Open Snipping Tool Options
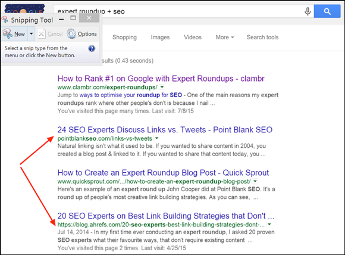The height and width of the screenshot is (255, 345). pos(82,34)
